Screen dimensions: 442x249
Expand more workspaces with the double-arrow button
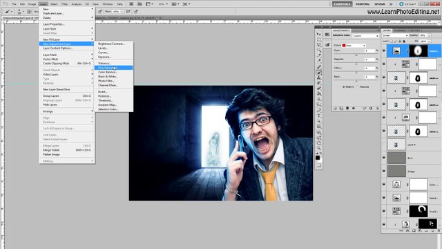pos(391,4)
